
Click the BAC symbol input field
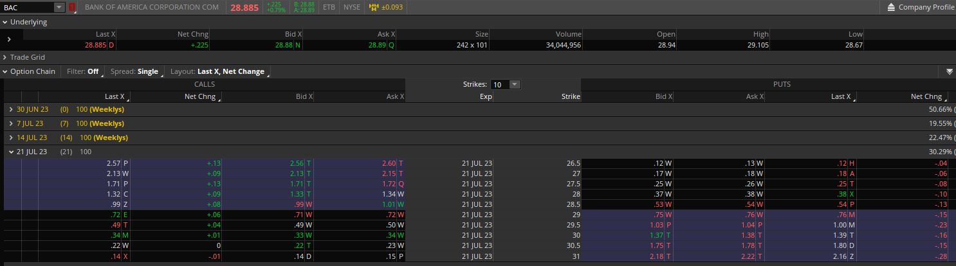coord(27,8)
